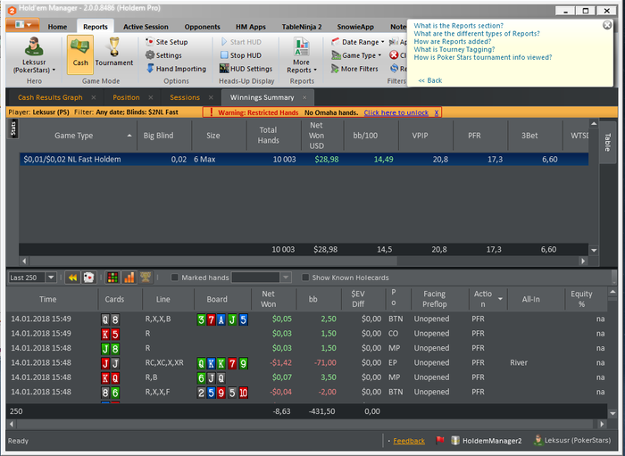Open 'What is the Reports section?' link
This screenshot has width=625, height=456.
click(x=458, y=26)
